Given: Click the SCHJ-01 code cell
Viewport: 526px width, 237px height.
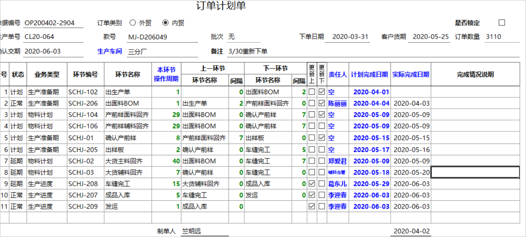Looking at the screenshot, I should (86, 138).
